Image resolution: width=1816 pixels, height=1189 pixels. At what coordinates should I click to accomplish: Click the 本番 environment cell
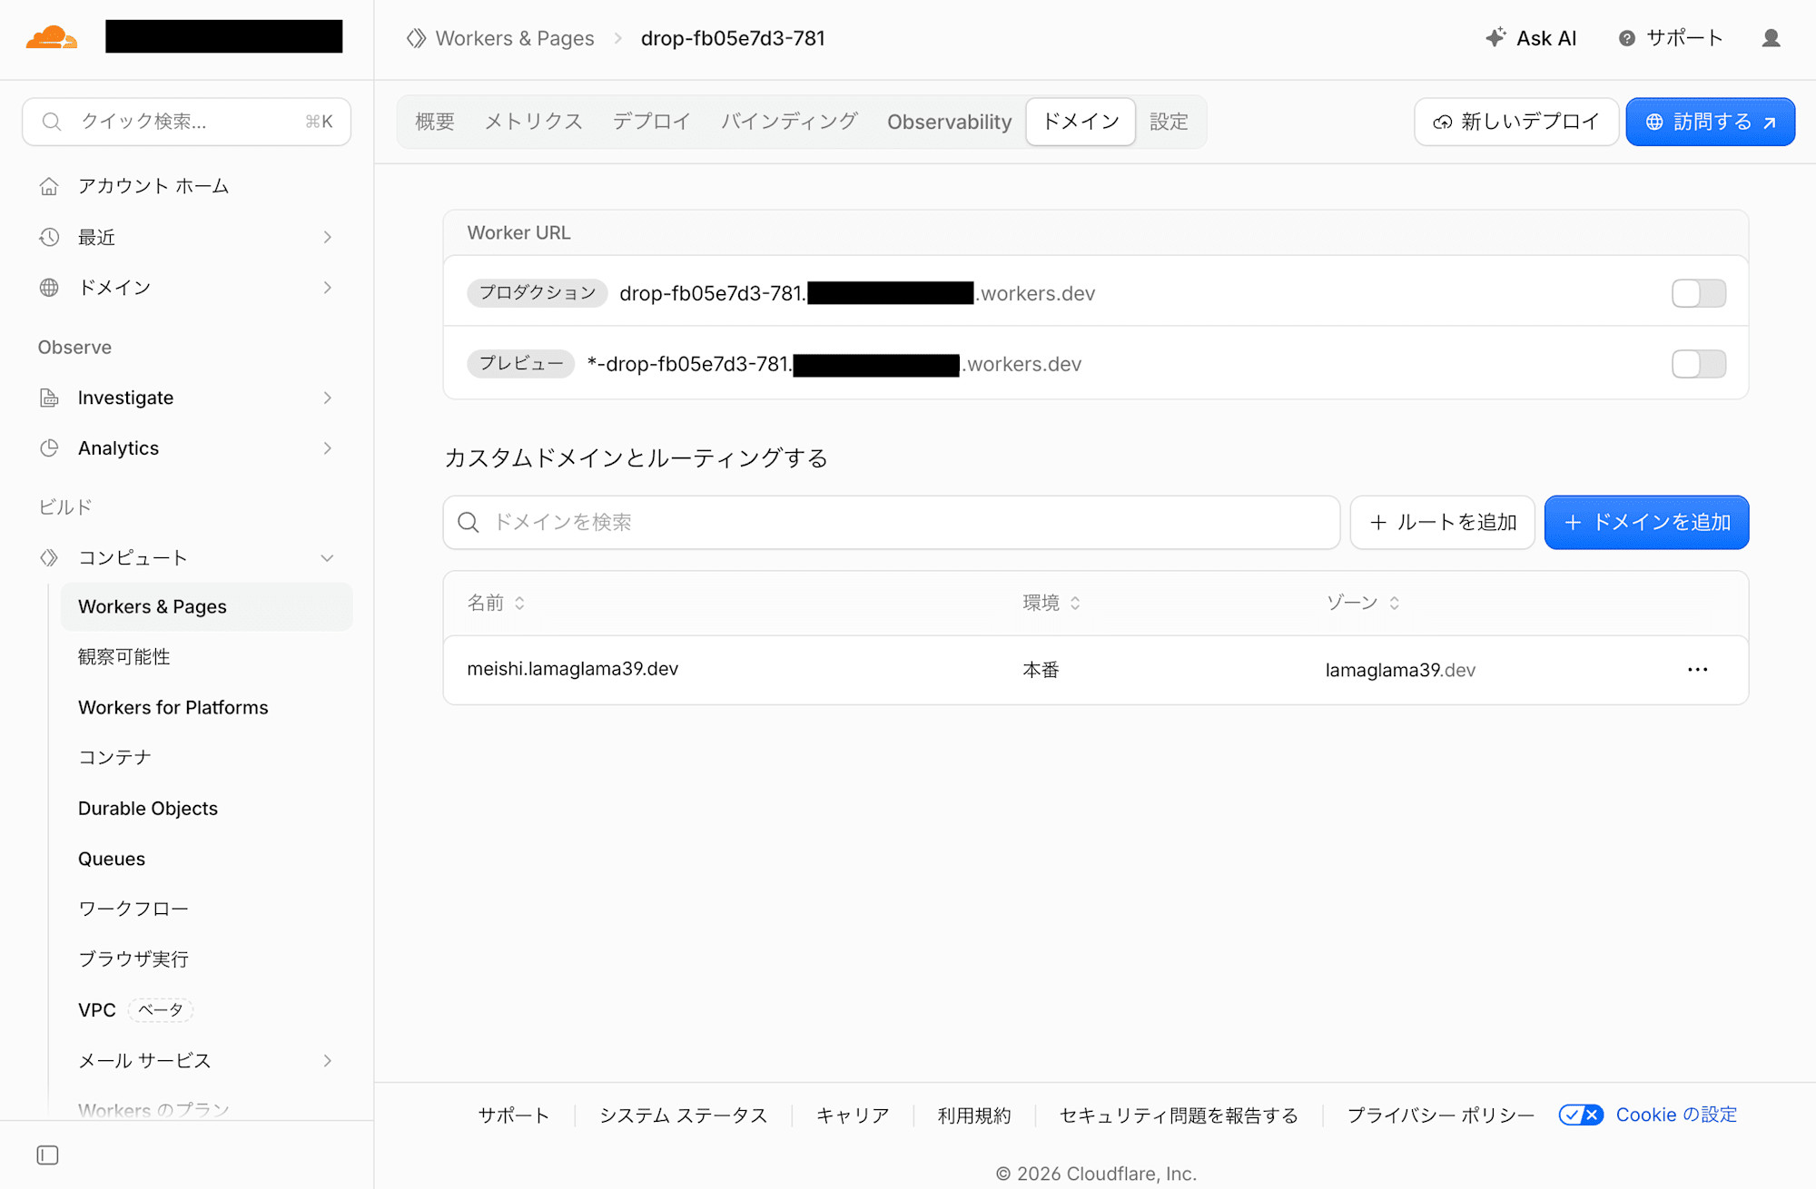(1041, 670)
